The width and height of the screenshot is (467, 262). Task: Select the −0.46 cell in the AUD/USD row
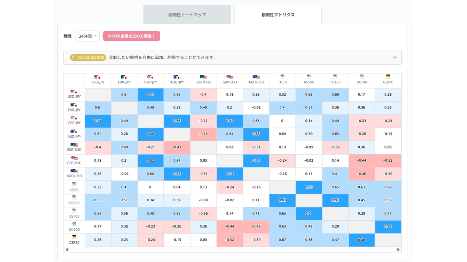[362, 174]
